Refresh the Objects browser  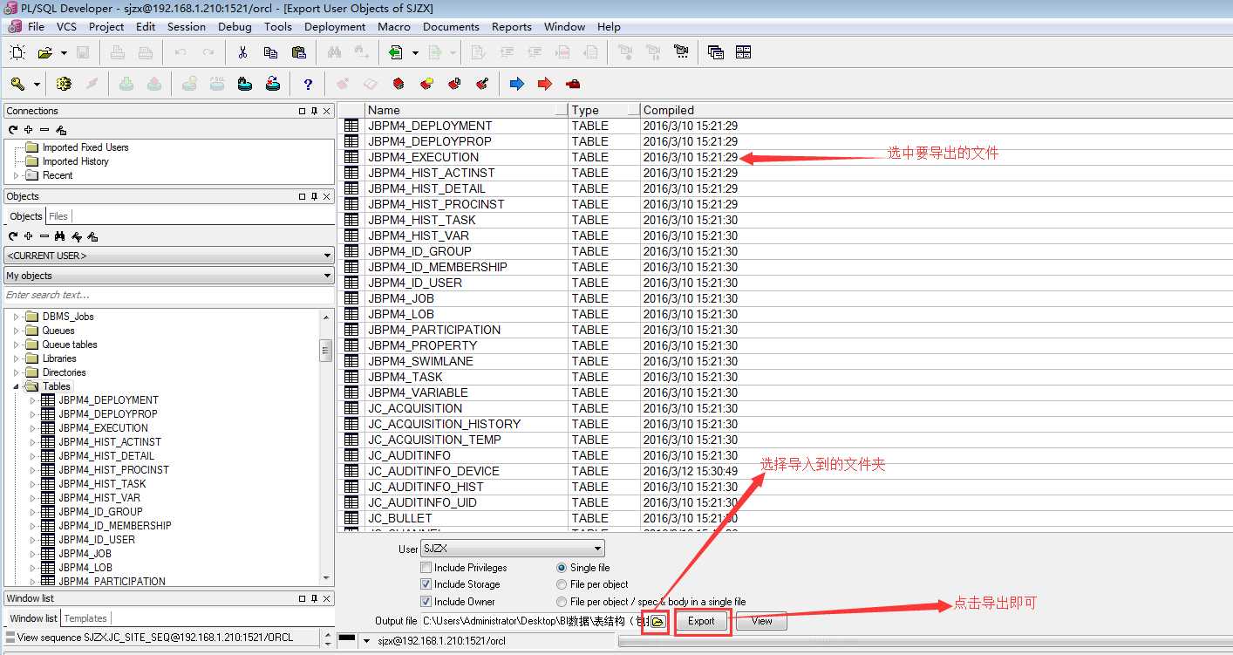(13, 236)
